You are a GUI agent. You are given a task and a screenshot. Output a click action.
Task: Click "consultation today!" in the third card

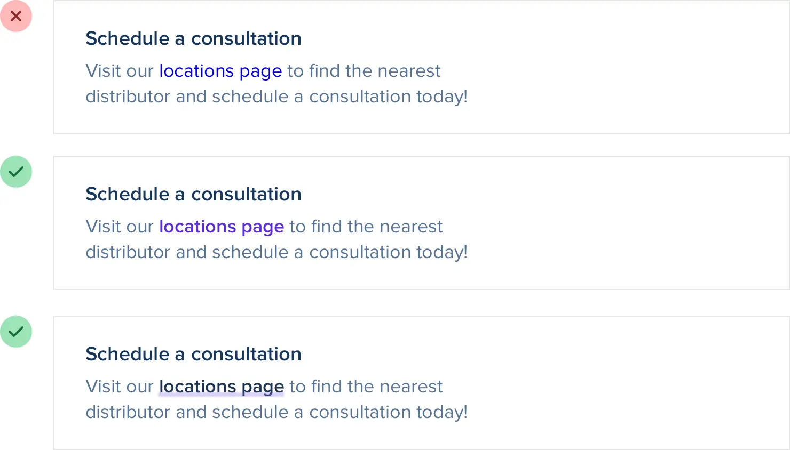coord(388,412)
